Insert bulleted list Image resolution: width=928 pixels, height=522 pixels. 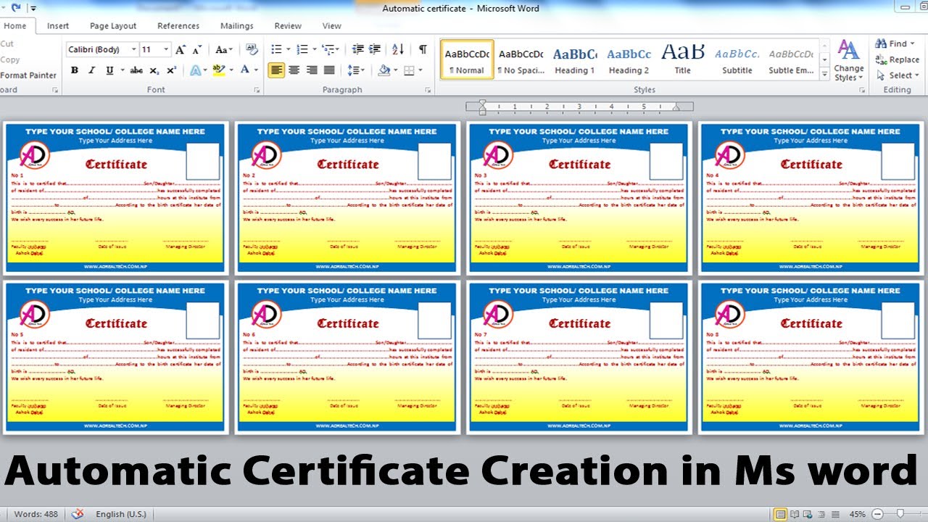pos(275,49)
